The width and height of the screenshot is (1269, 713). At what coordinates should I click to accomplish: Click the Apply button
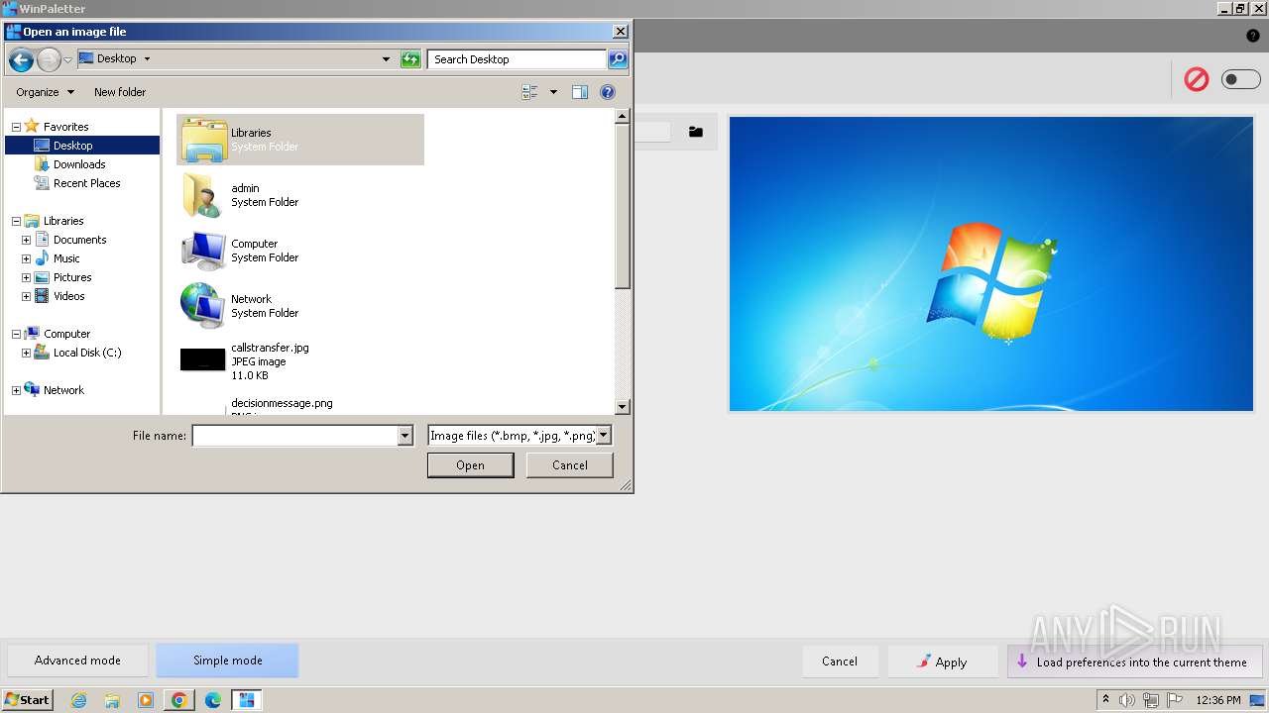coord(942,662)
